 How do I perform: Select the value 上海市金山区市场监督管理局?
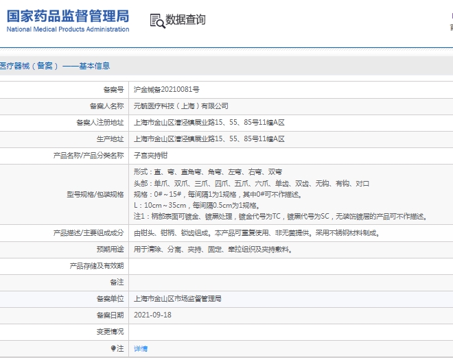pyautogui.click(x=177, y=299)
